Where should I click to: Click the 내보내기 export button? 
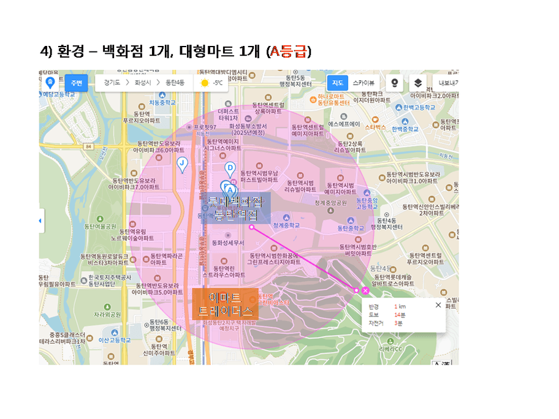(x=447, y=83)
